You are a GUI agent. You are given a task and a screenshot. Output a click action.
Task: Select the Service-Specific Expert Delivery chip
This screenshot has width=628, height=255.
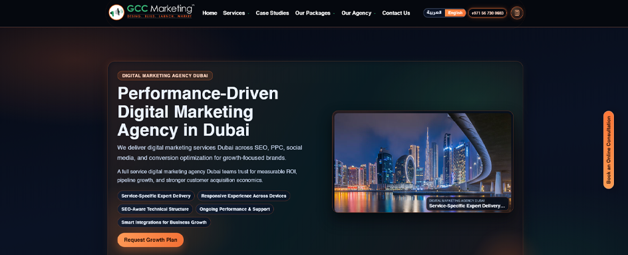click(156, 196)
